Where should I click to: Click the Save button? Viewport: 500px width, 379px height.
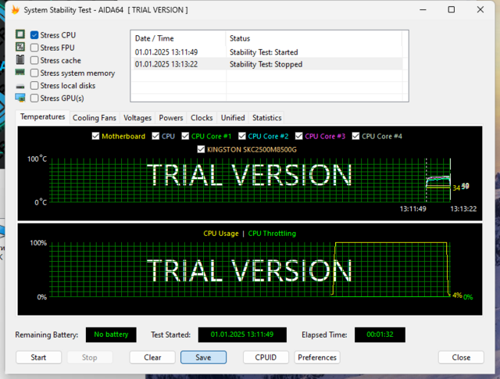coord(203,357)
